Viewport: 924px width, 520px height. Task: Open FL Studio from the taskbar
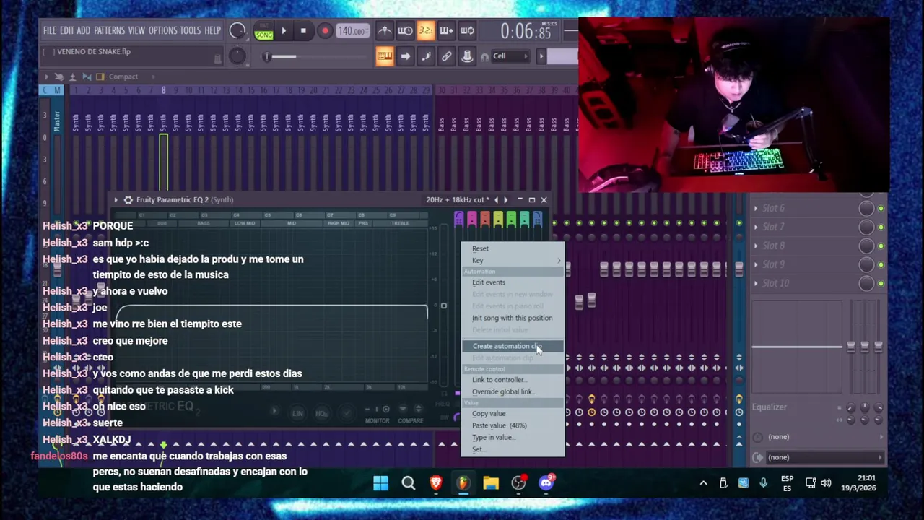click(463, 483)
